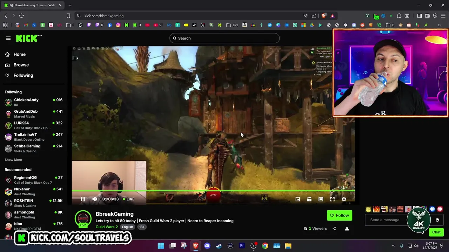Open the browser extensions puzzle icon
This screenshot has height=252, width=449.
399,16
